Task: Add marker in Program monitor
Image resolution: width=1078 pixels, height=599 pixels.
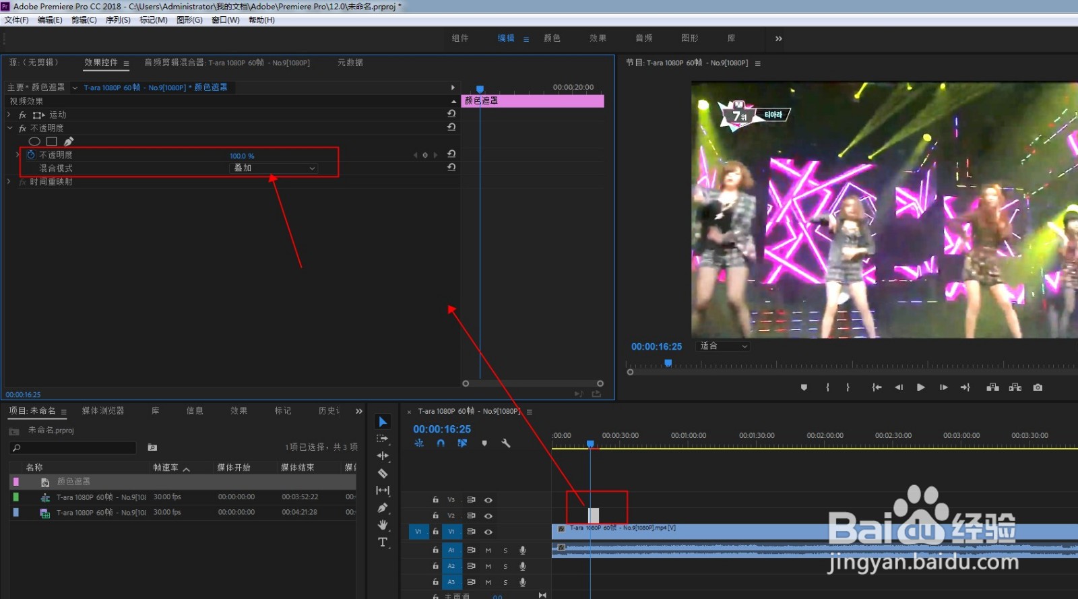Action: (804, 387)
